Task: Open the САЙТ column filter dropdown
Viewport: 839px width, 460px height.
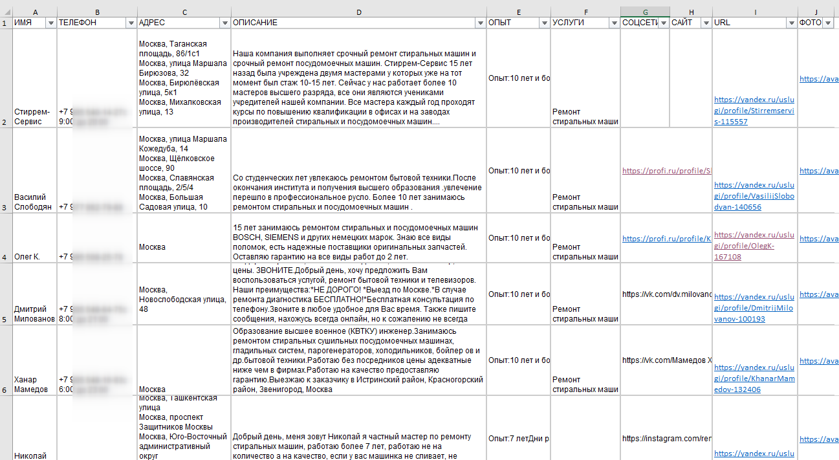Action: click(x=706, y=23)
